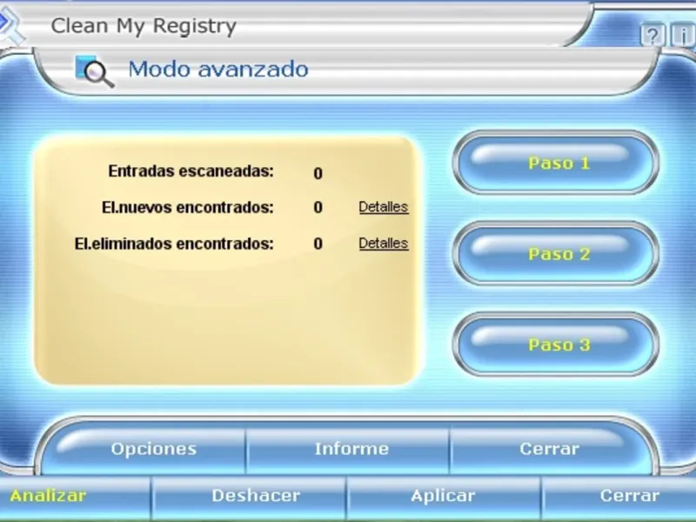Open Detalles for El.nuevos encontrados
This screenshot has height=522, width=696.
coord(384,207)
